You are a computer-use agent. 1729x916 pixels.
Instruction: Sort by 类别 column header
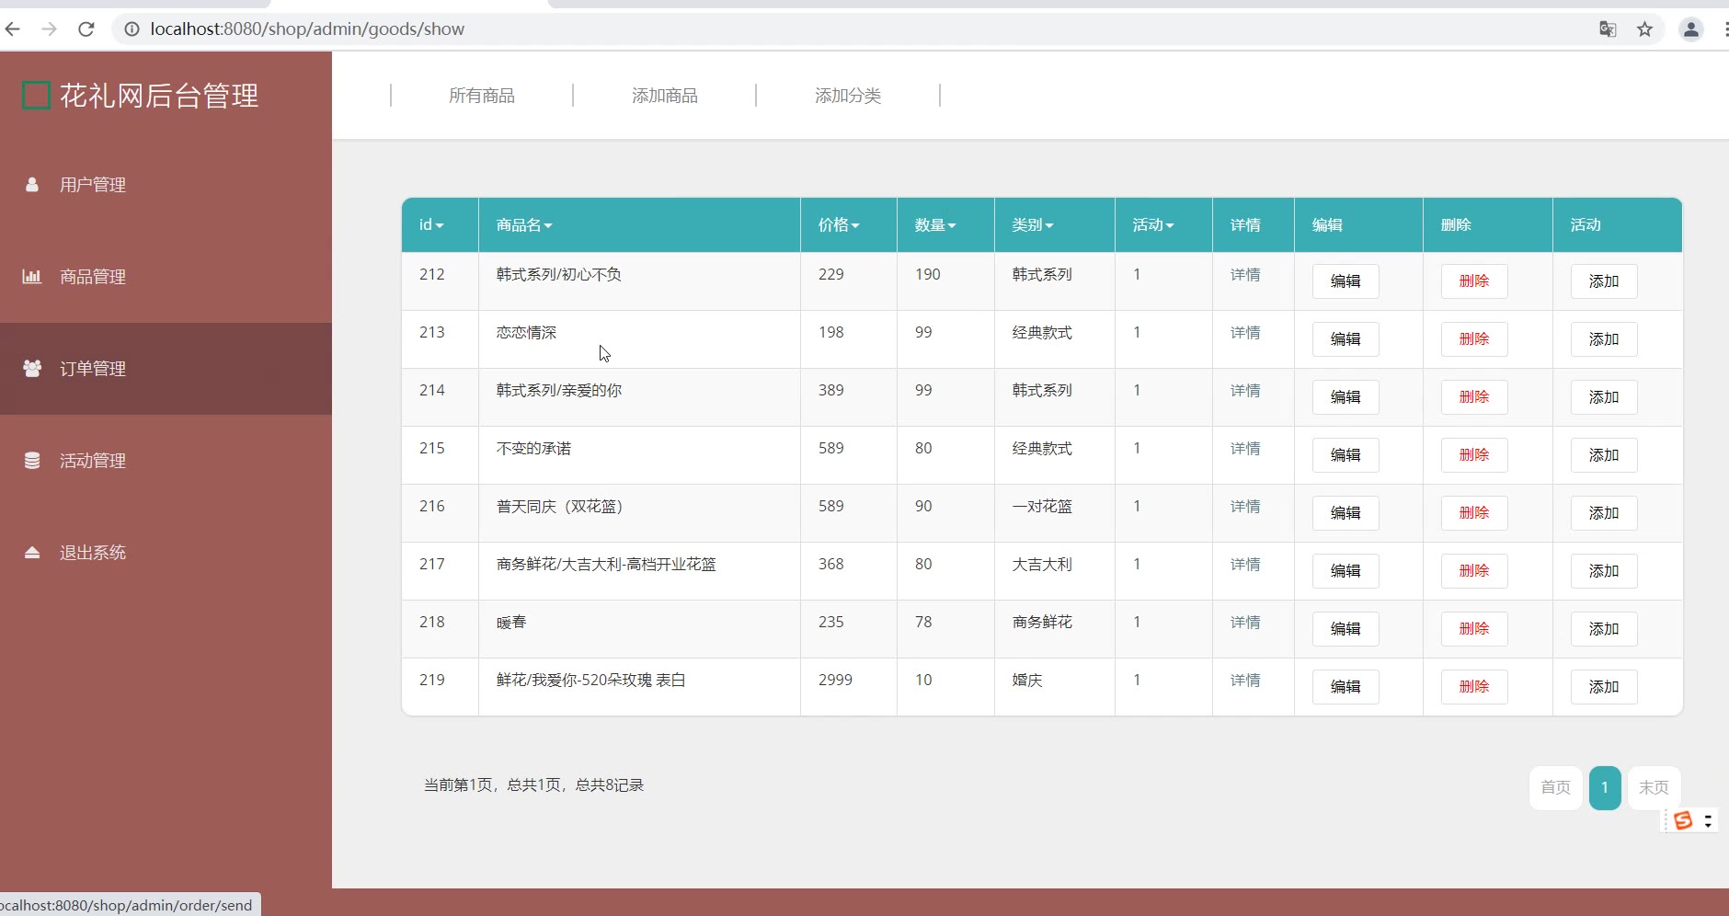tap(1032, 225)
